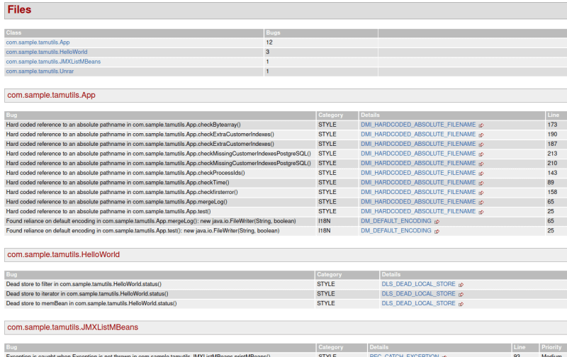
Task: Click I18N category in mergeLog encoding row
Action: 325,221
